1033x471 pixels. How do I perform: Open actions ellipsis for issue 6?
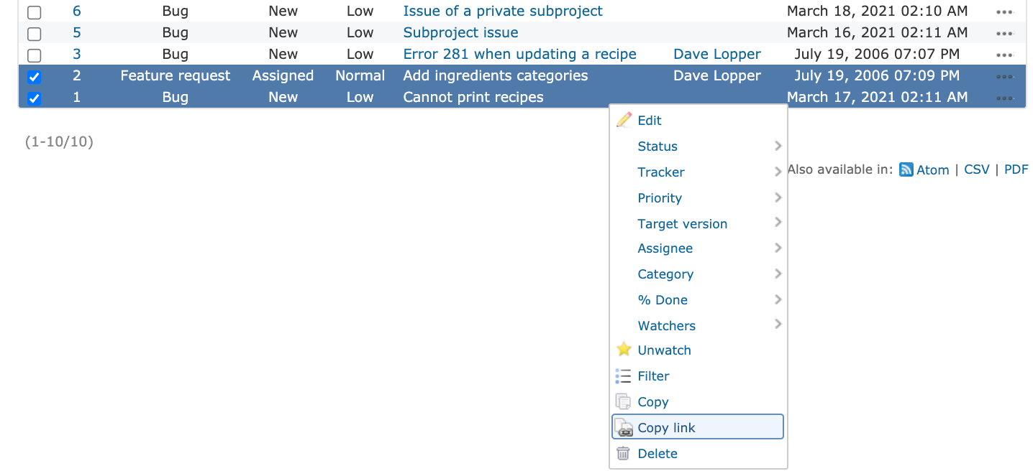pyautogui.click(x=1005, y=11)
